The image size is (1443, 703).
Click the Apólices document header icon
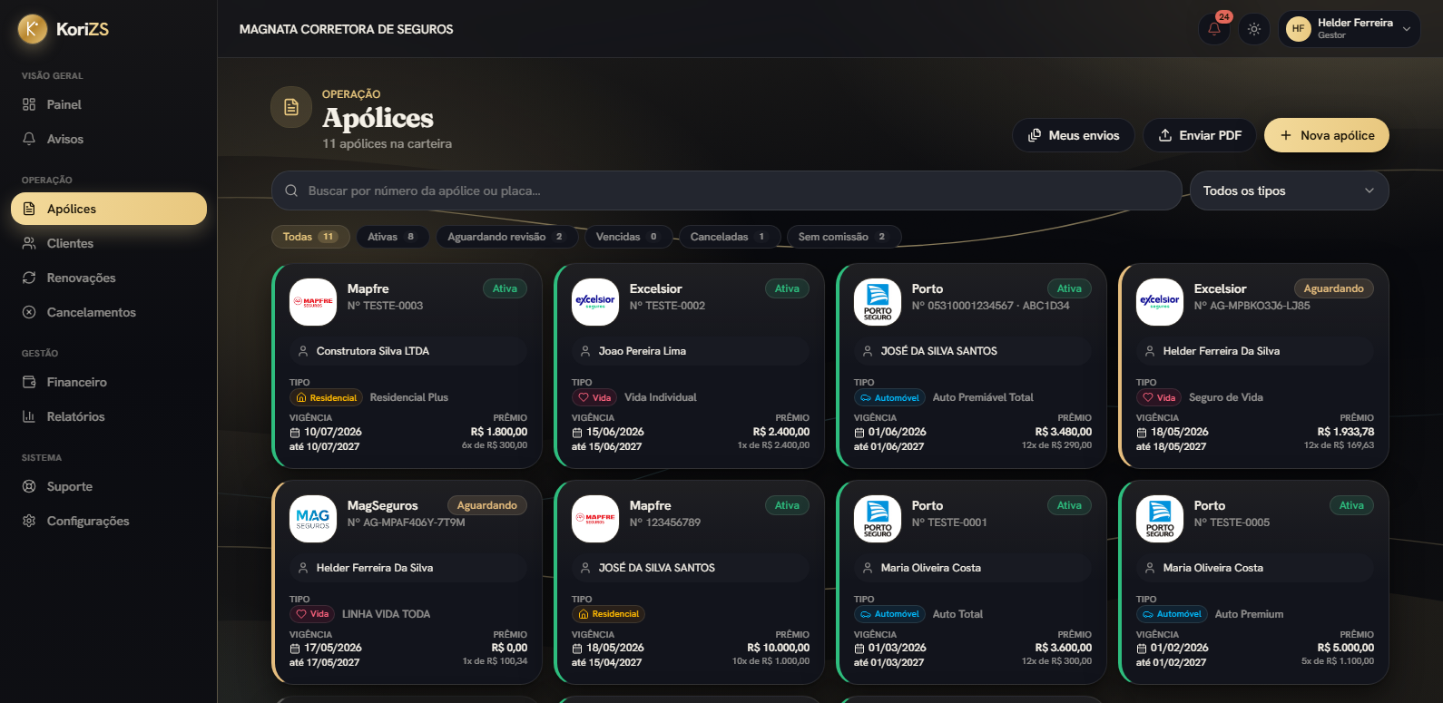(291, 107)
